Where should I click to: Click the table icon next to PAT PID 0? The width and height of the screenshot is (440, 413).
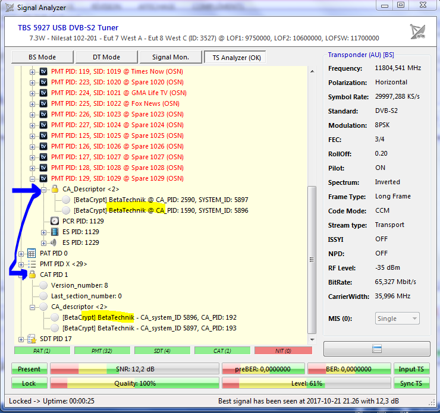32,253
